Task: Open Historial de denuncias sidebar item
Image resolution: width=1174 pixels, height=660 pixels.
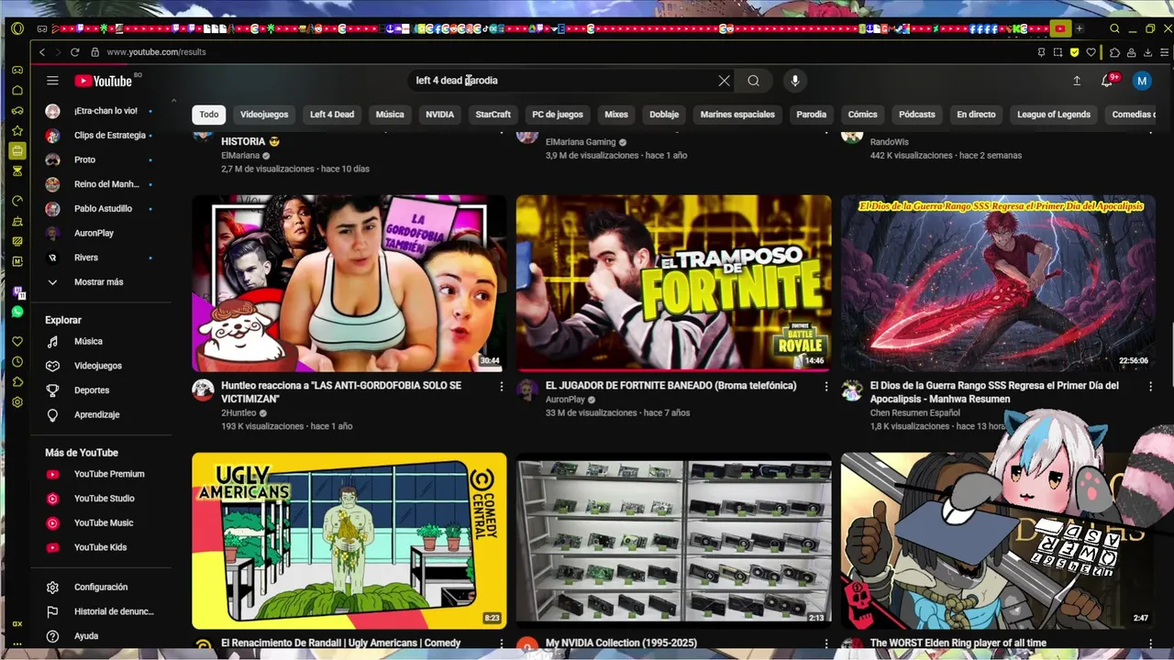Action: pyautogui.click(x=113, y=611)
